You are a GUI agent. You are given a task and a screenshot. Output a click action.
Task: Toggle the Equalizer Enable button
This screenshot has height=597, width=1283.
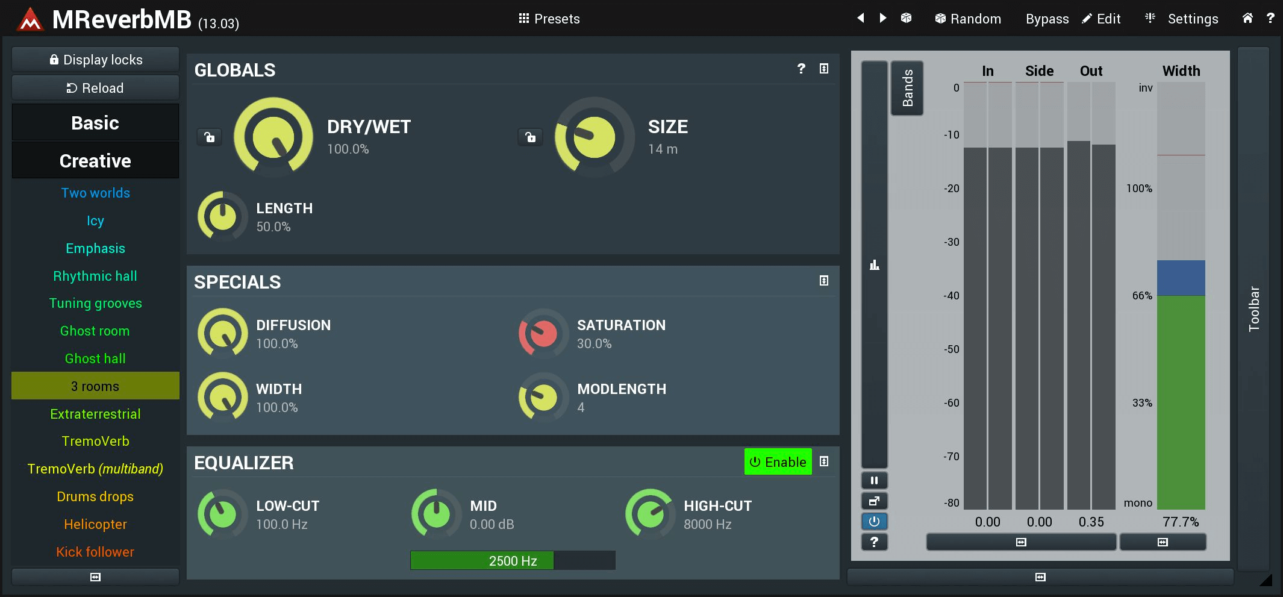click(x=778, y=462)
